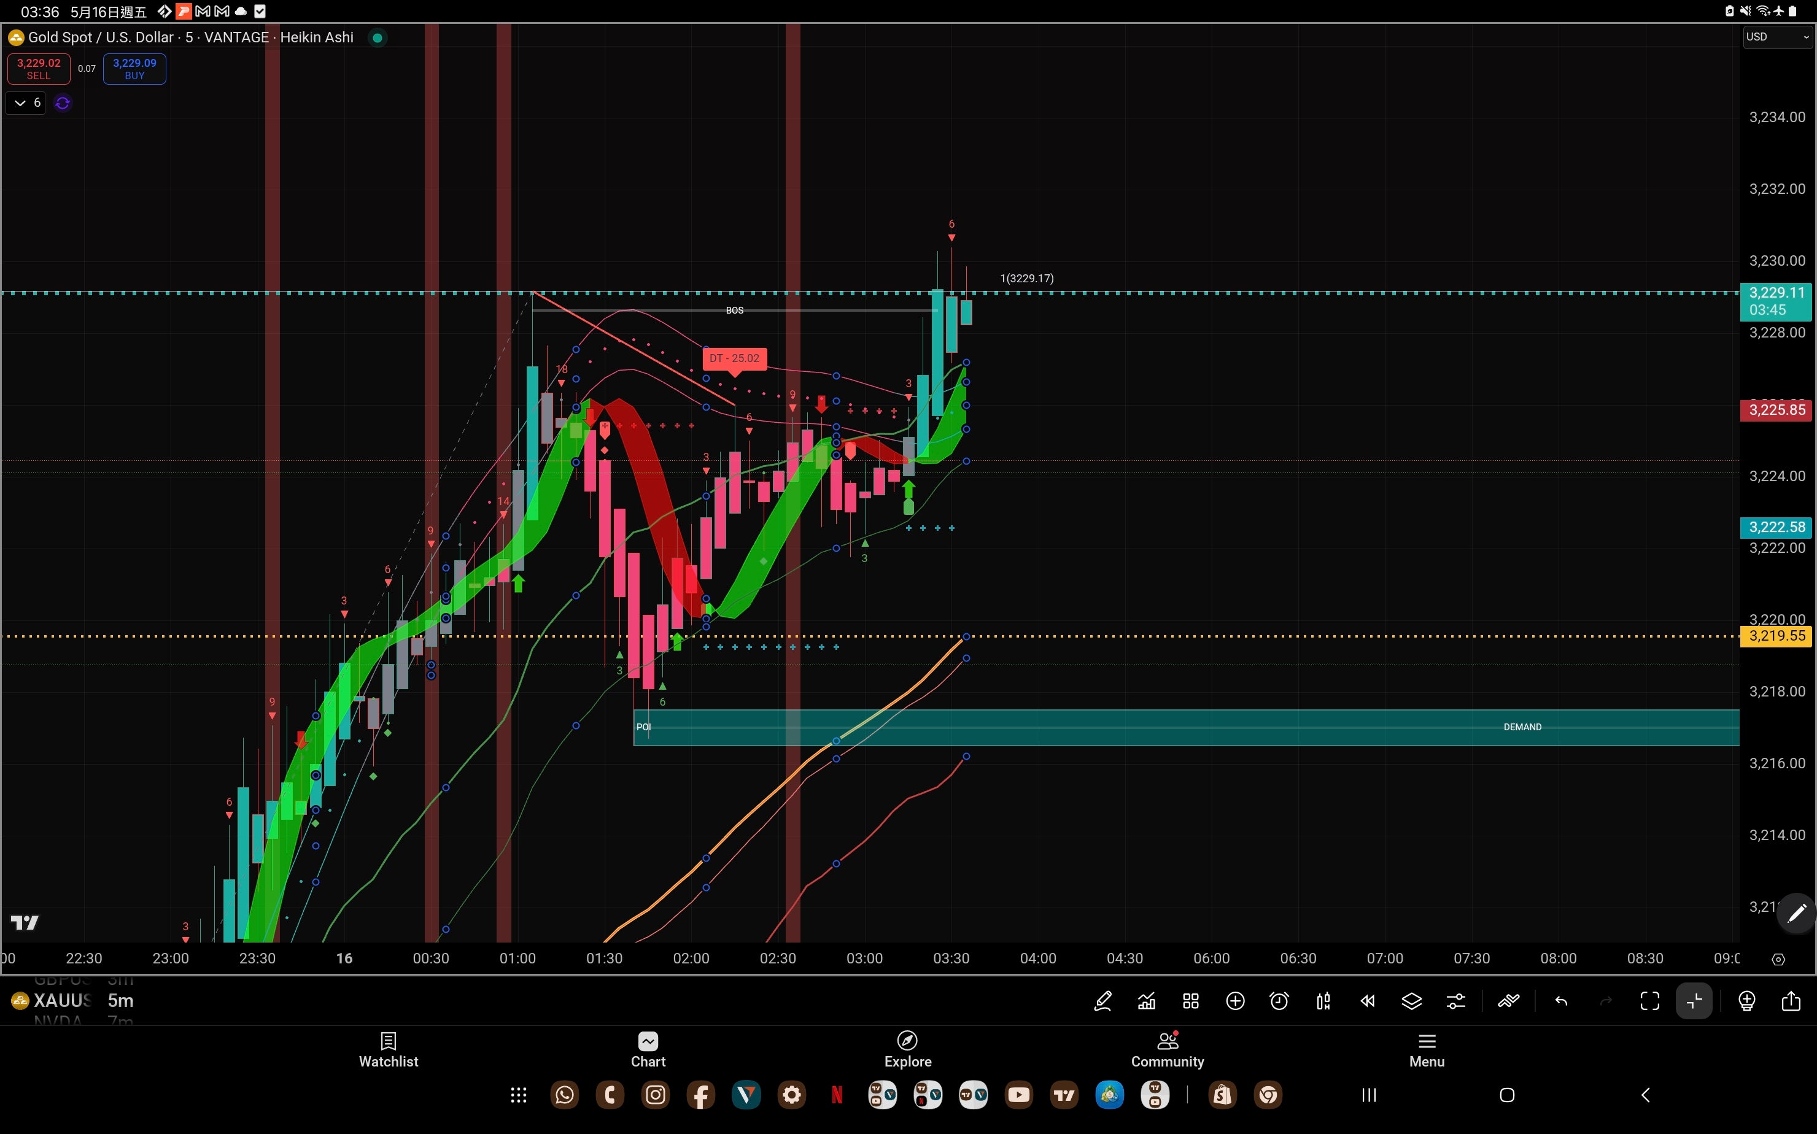This screenshot has height=1134, width=1817.
Task: Open Facebook from the taskbar
Action: coord(700,1095)
